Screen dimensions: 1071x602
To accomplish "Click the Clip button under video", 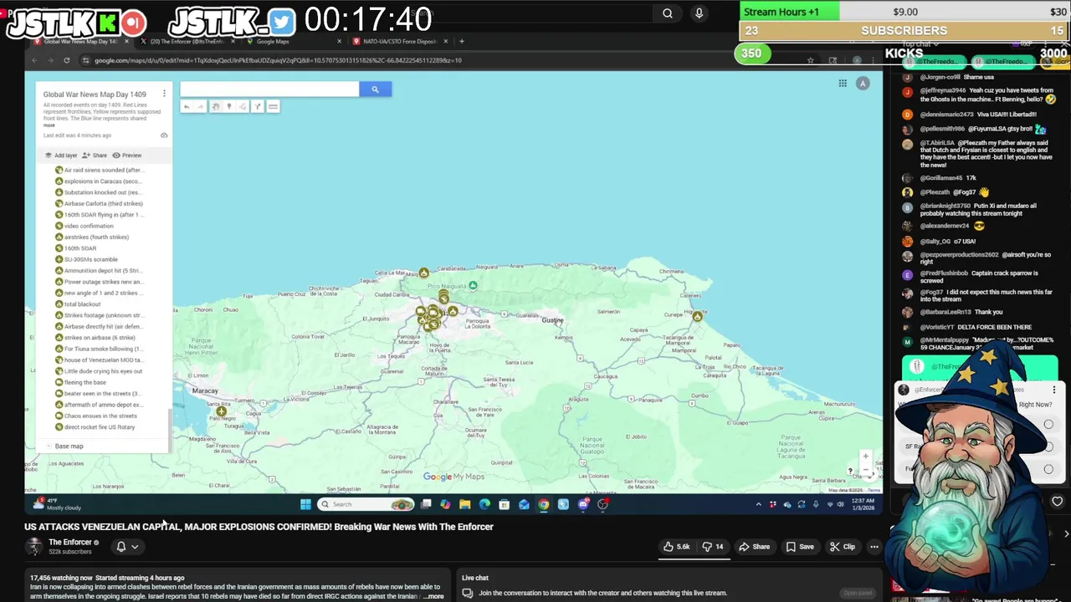I will coord(842,547).
